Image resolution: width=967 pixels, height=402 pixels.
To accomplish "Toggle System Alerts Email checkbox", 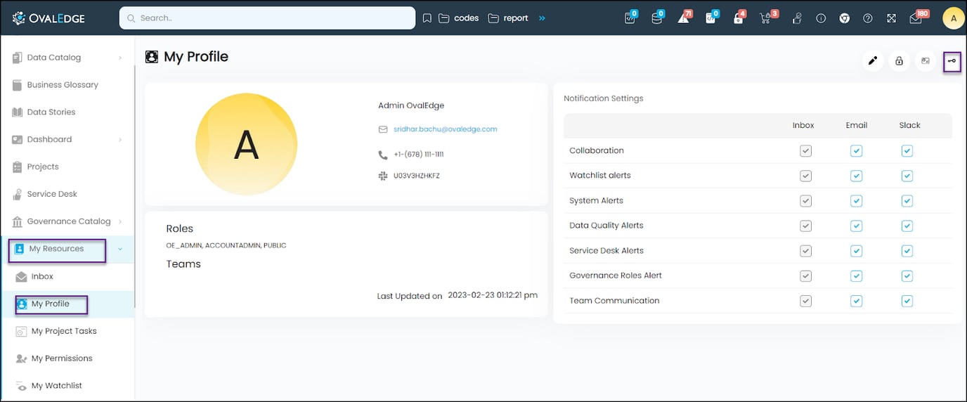I will point(856,201).
